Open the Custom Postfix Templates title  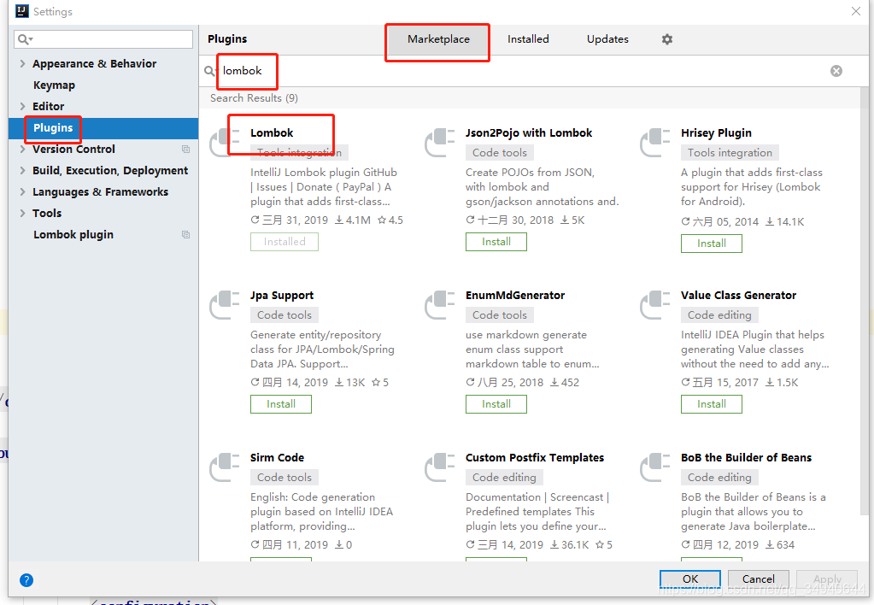coord(535,457)
